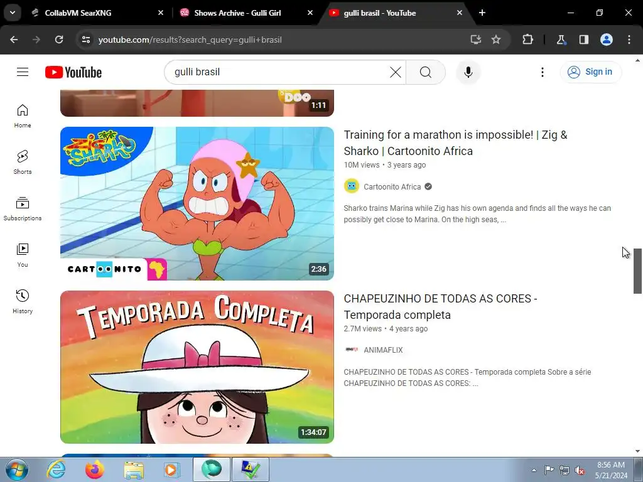Close the CollabVM SearXNG tab
Image resolution: width=643 pixels, height=482 pixels.
[x=161, y=13]
